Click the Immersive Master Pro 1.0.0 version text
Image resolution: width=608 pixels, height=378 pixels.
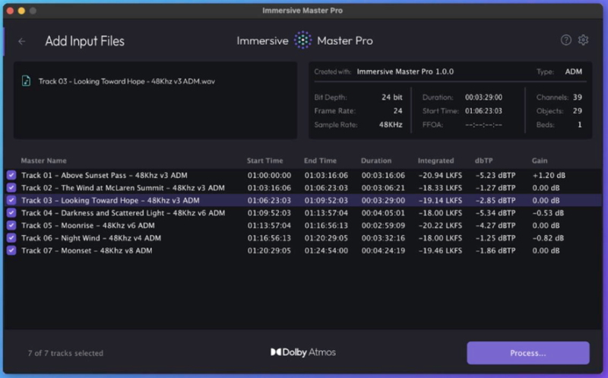[405, 71]
